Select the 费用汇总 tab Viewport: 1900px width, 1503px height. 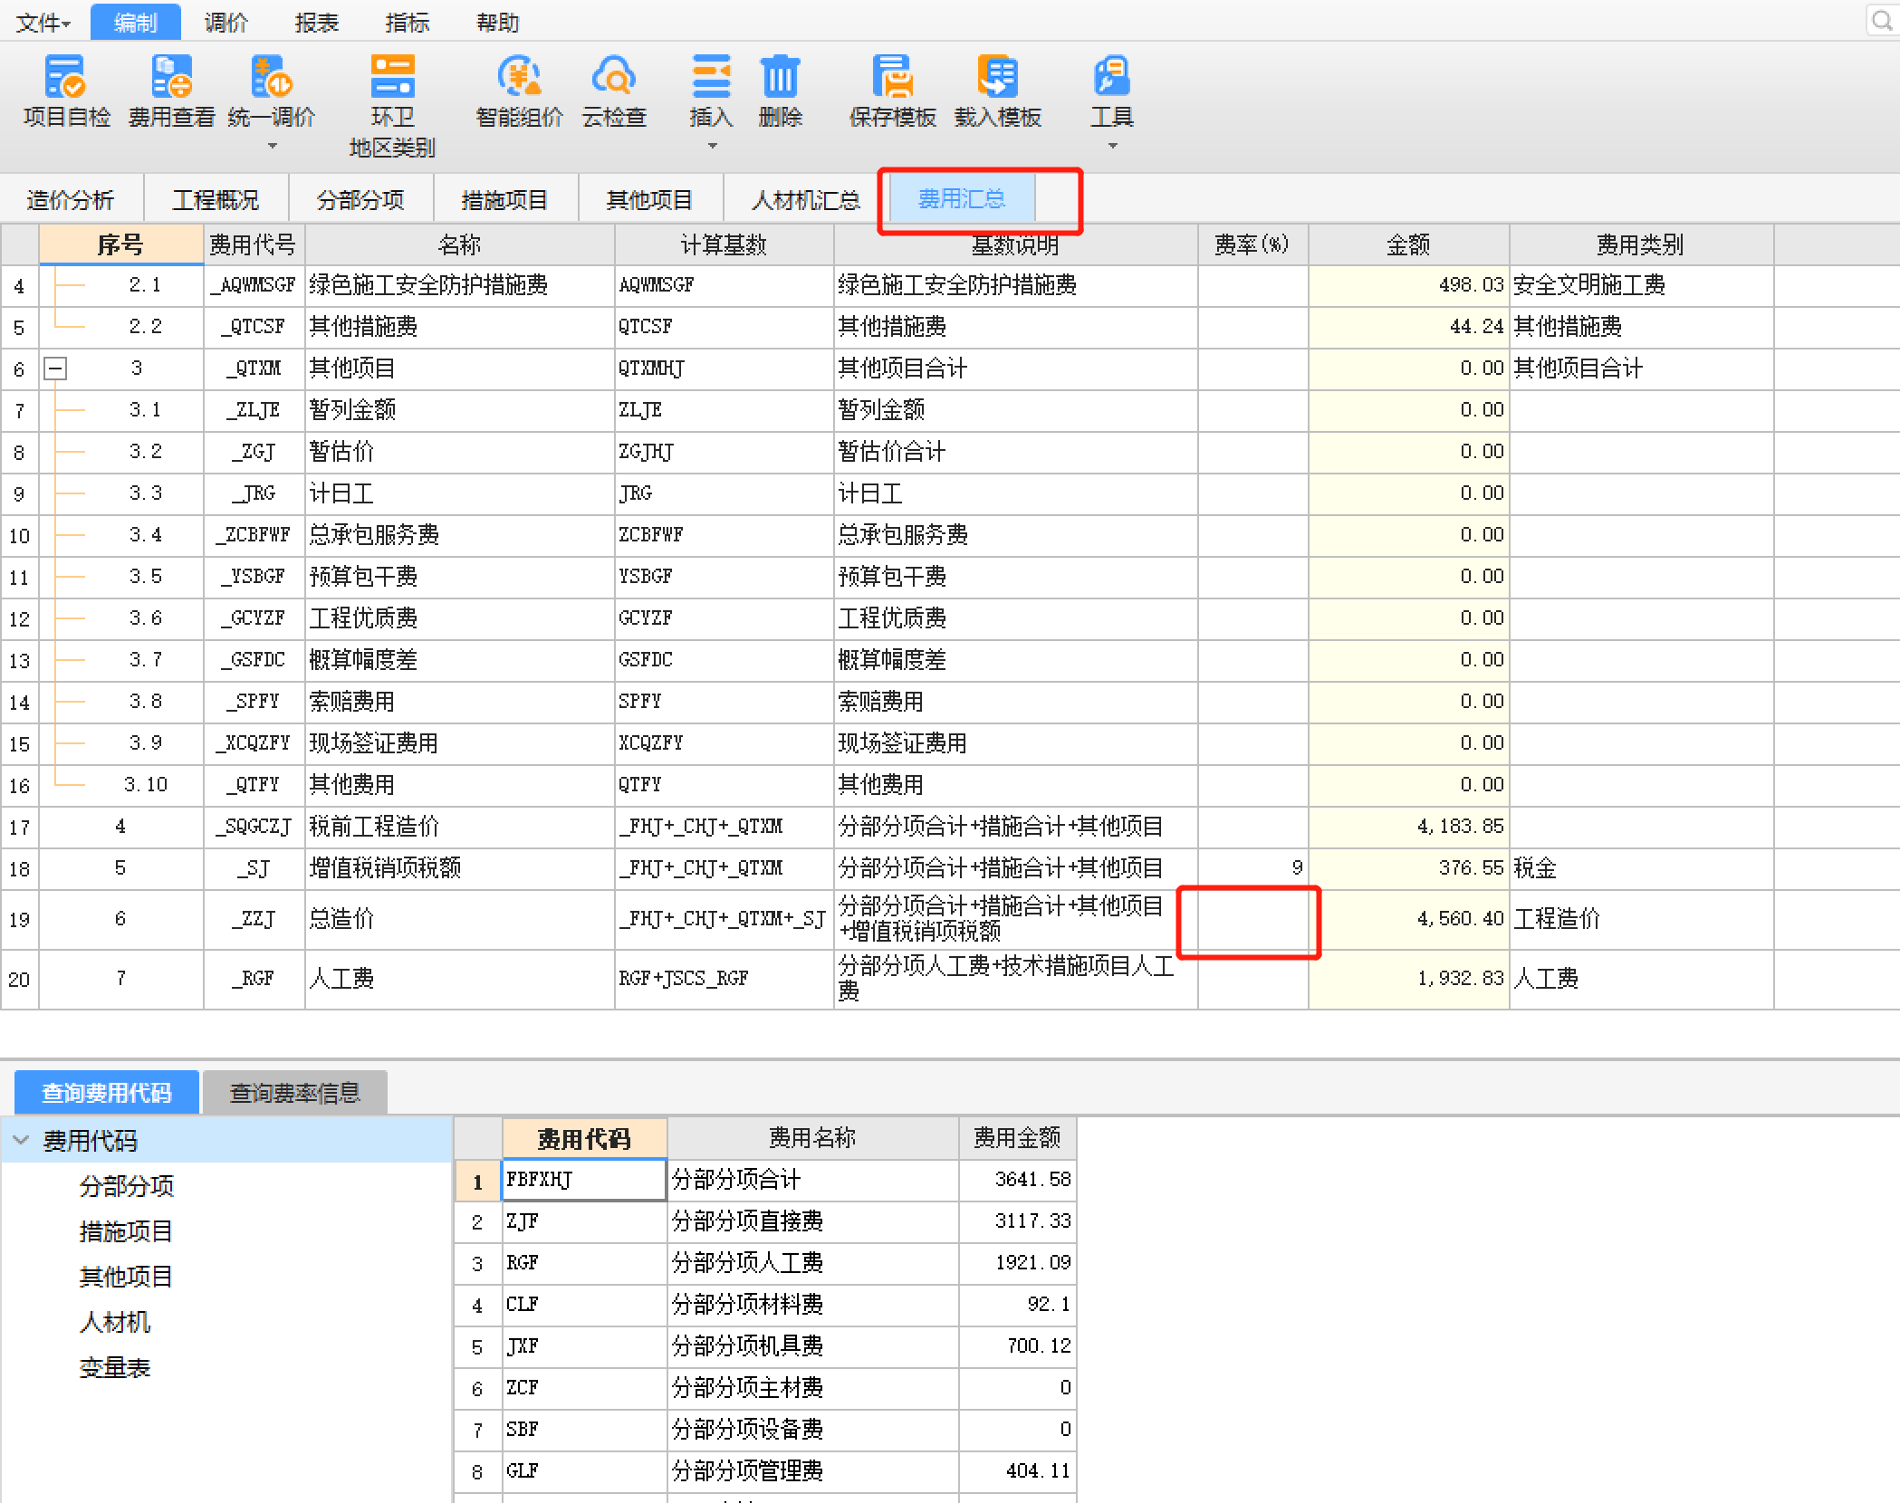click(962, 199)
